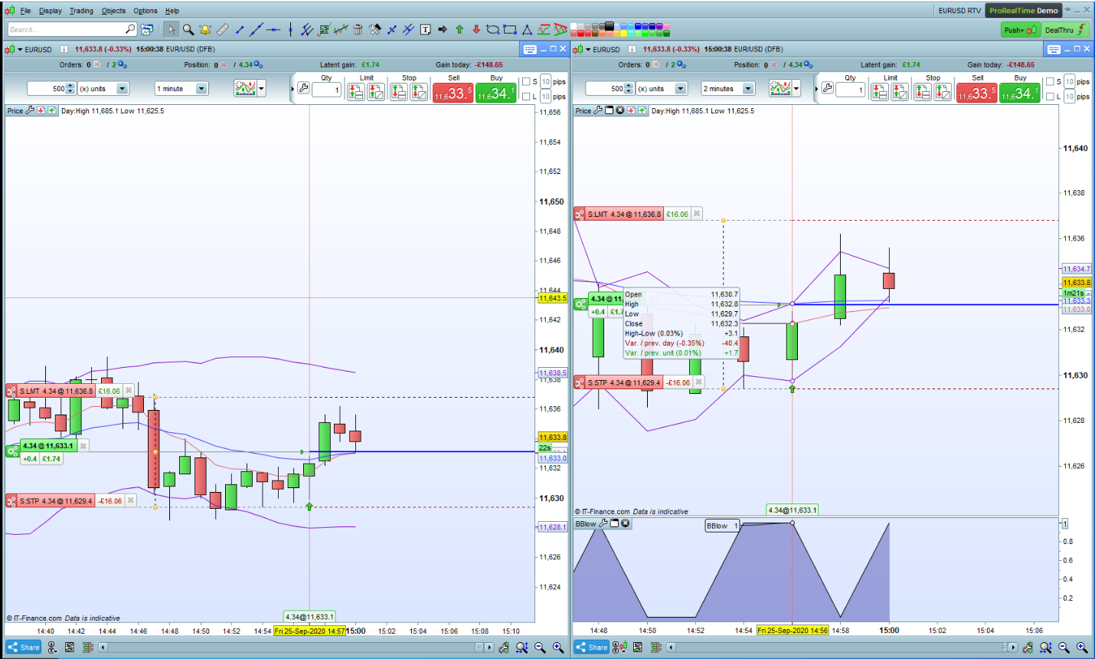1095x659 pixels.
Task: Toggle the S pips checkbox on right chart
Action: coord(1050,82)
